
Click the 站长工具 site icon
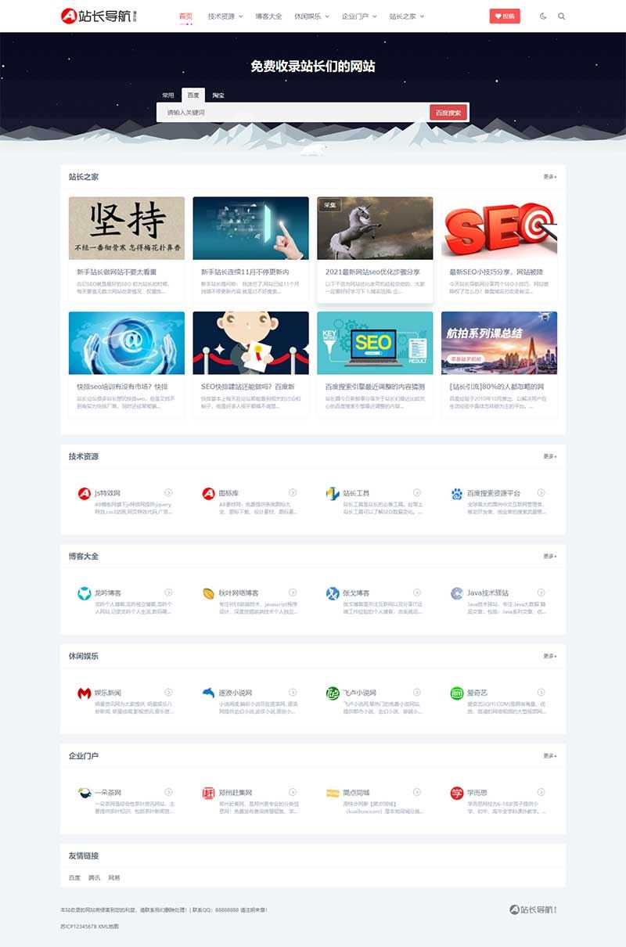tap(332, 492)
